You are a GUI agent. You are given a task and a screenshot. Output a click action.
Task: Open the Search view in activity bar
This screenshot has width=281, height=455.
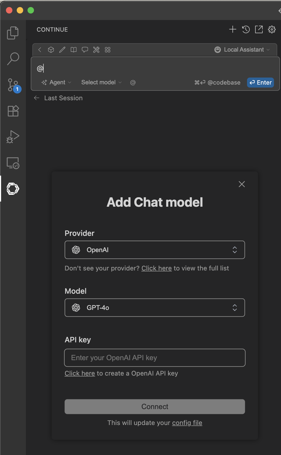pyautogui.click(x=13, y=59)
